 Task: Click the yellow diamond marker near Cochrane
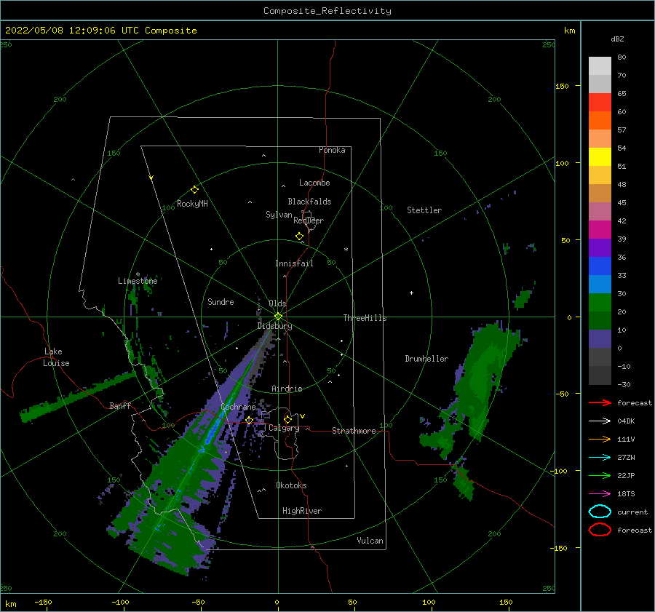[x=249, y=421]
